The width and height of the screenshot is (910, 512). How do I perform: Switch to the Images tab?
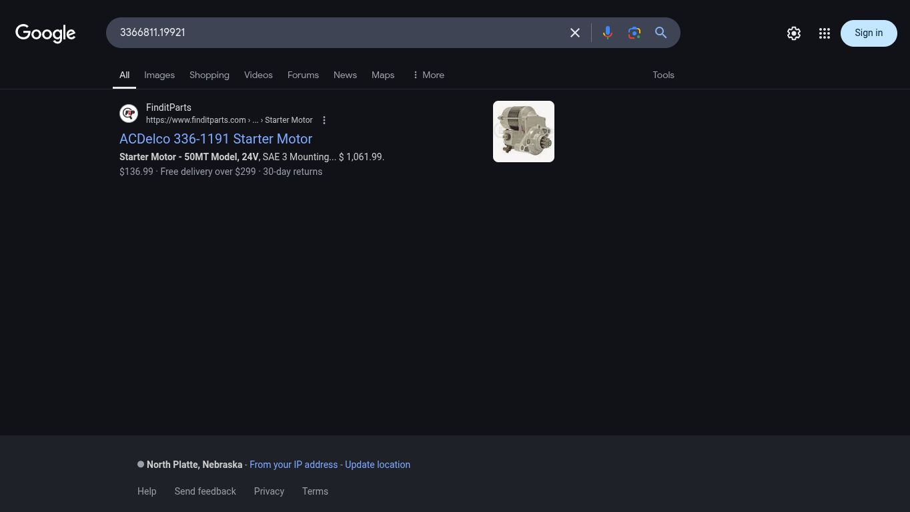(x=159, y=75)
